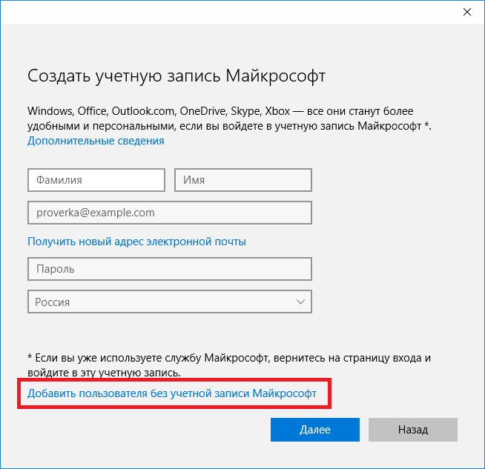This screenshot has width=485, height=469.
Task: Open the Дополнительные сведения link
Action: [96, 141]
